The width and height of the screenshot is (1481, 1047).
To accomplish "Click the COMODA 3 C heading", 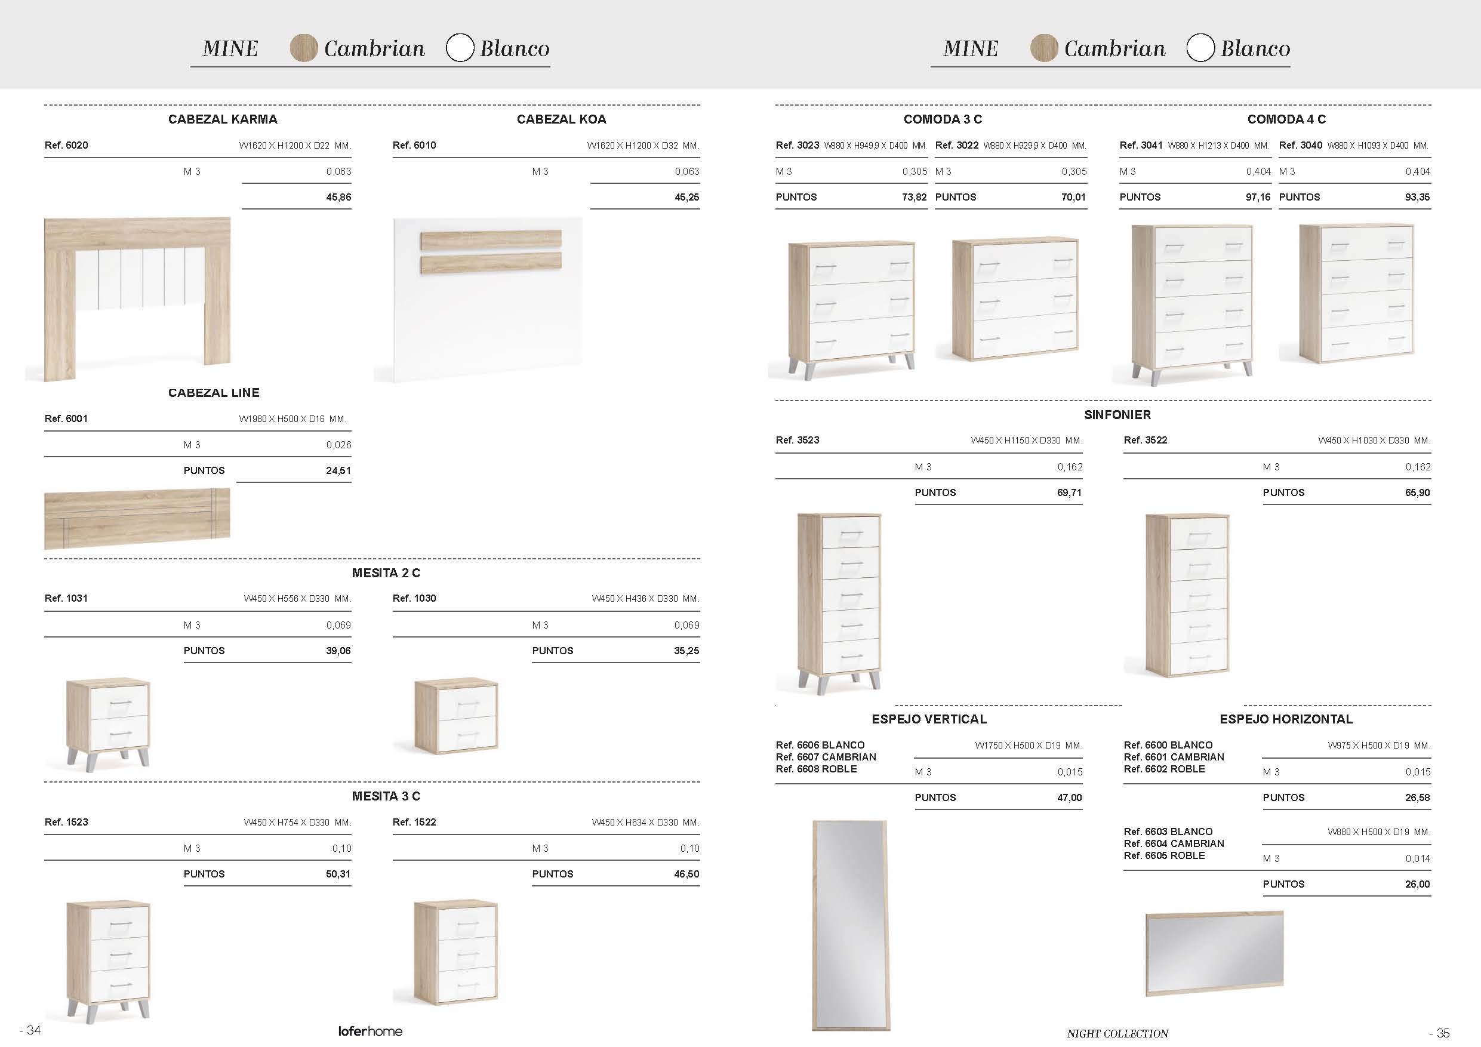I will [x=943, y=119].
